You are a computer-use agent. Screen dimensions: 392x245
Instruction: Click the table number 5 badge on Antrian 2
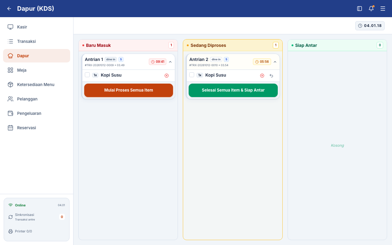(226, 59)
